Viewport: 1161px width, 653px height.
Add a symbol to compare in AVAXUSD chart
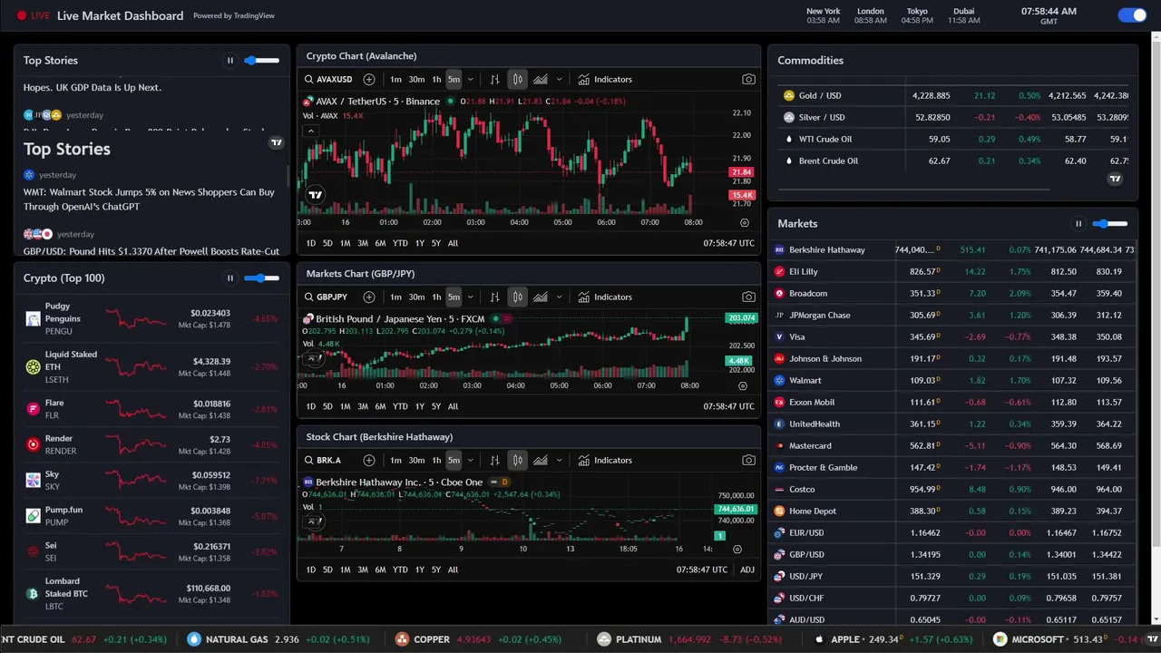tap(369, 79)
